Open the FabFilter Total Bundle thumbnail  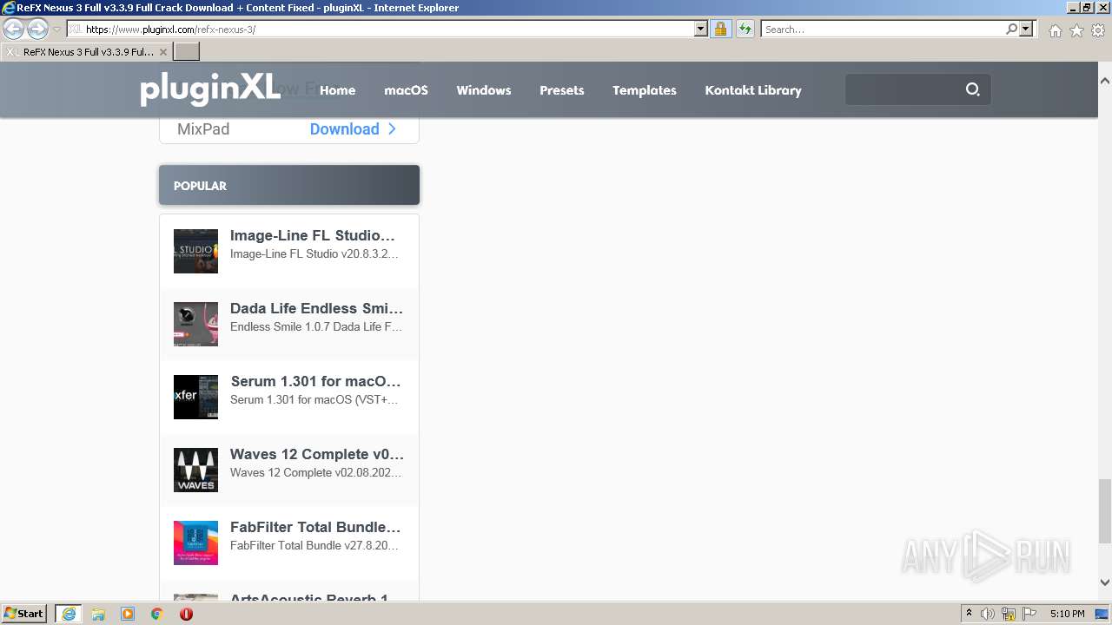point(195,543)
